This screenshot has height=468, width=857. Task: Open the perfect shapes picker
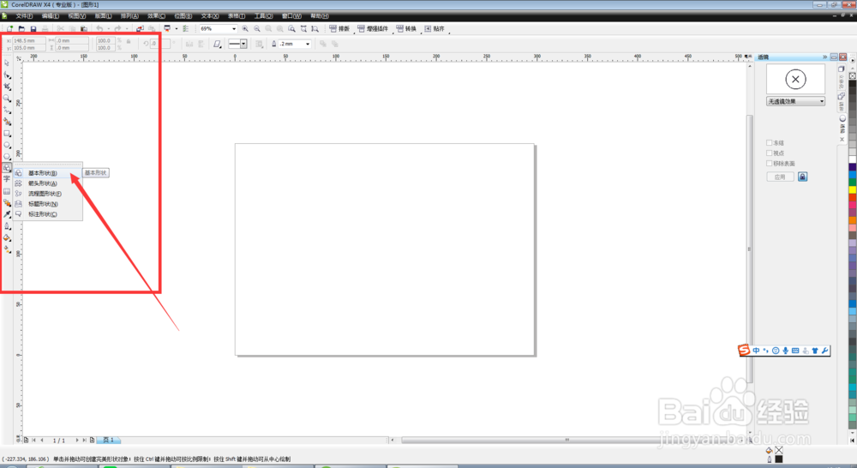pos(217,44)
